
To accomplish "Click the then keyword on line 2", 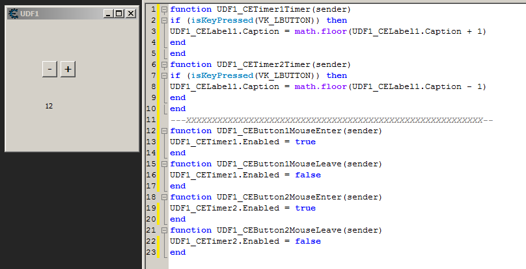I will point(337,20).
